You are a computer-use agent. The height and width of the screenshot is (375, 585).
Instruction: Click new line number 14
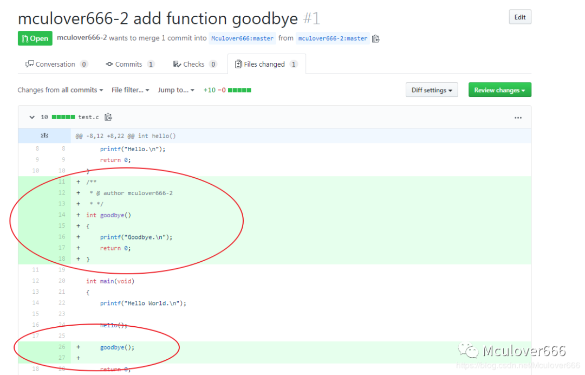(62, 215)
